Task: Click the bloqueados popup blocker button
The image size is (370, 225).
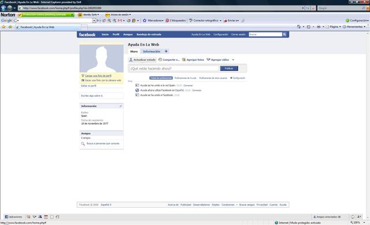Action: 176,21
